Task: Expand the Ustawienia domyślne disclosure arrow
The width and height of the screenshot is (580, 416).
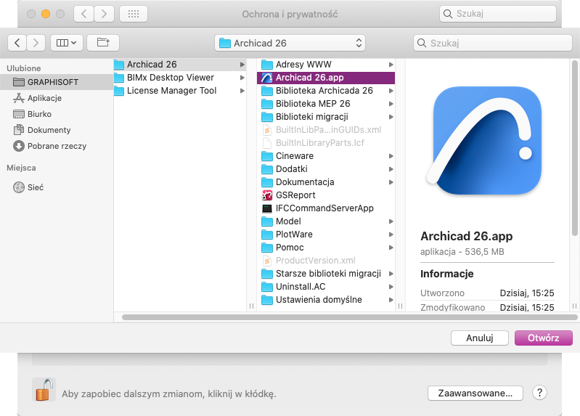Action: pyautogui.click(x=391, y=300)
